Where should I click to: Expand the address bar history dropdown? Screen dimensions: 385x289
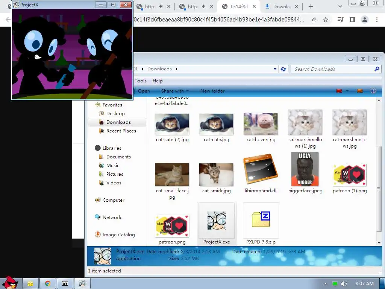275,69
